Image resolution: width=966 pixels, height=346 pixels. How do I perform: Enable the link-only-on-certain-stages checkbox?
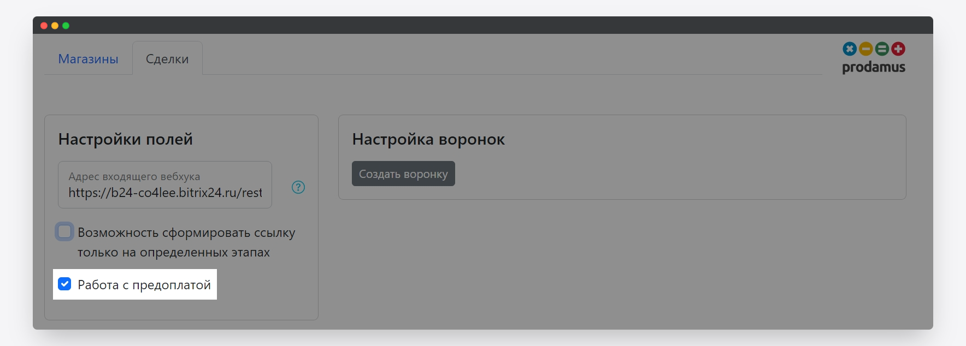[x=64, y=232]
